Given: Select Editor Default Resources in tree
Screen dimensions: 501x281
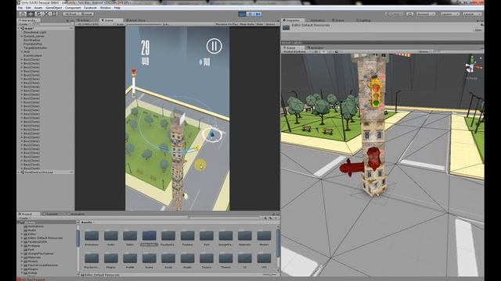Looking at the screenshot, I should click(45, 238).
